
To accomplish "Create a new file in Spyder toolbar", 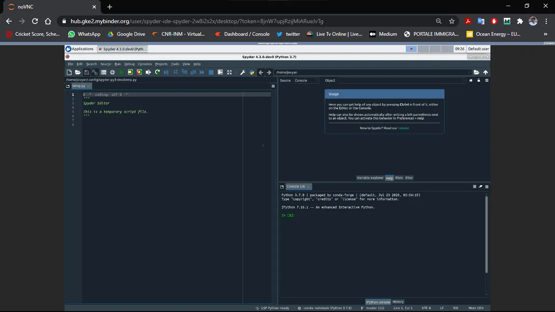I will 69,72.
